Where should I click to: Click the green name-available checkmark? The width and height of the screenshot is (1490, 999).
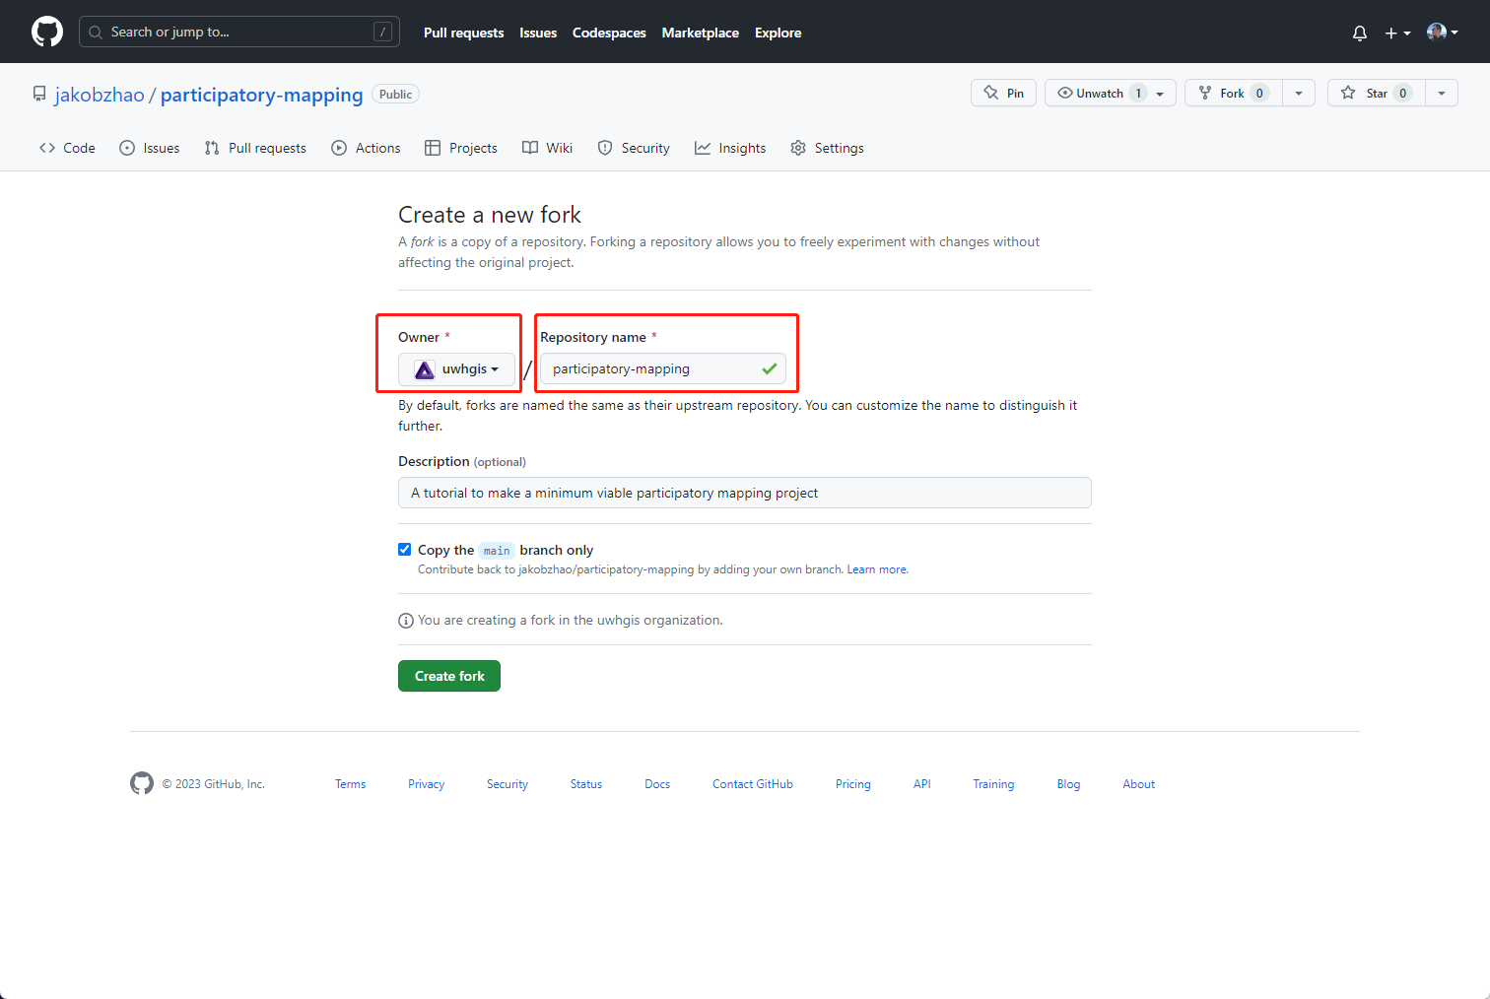pyautogui.click(x=770, y=368)
